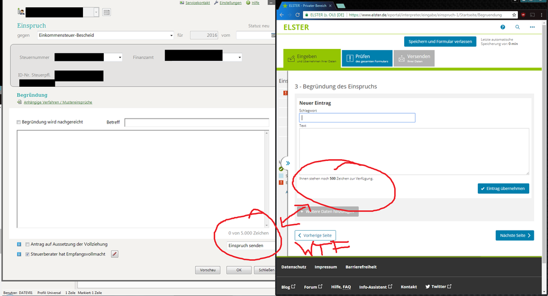This screenshot has height=296, width=548.
Task: Open the Impressum footer link
Action: 326,267
